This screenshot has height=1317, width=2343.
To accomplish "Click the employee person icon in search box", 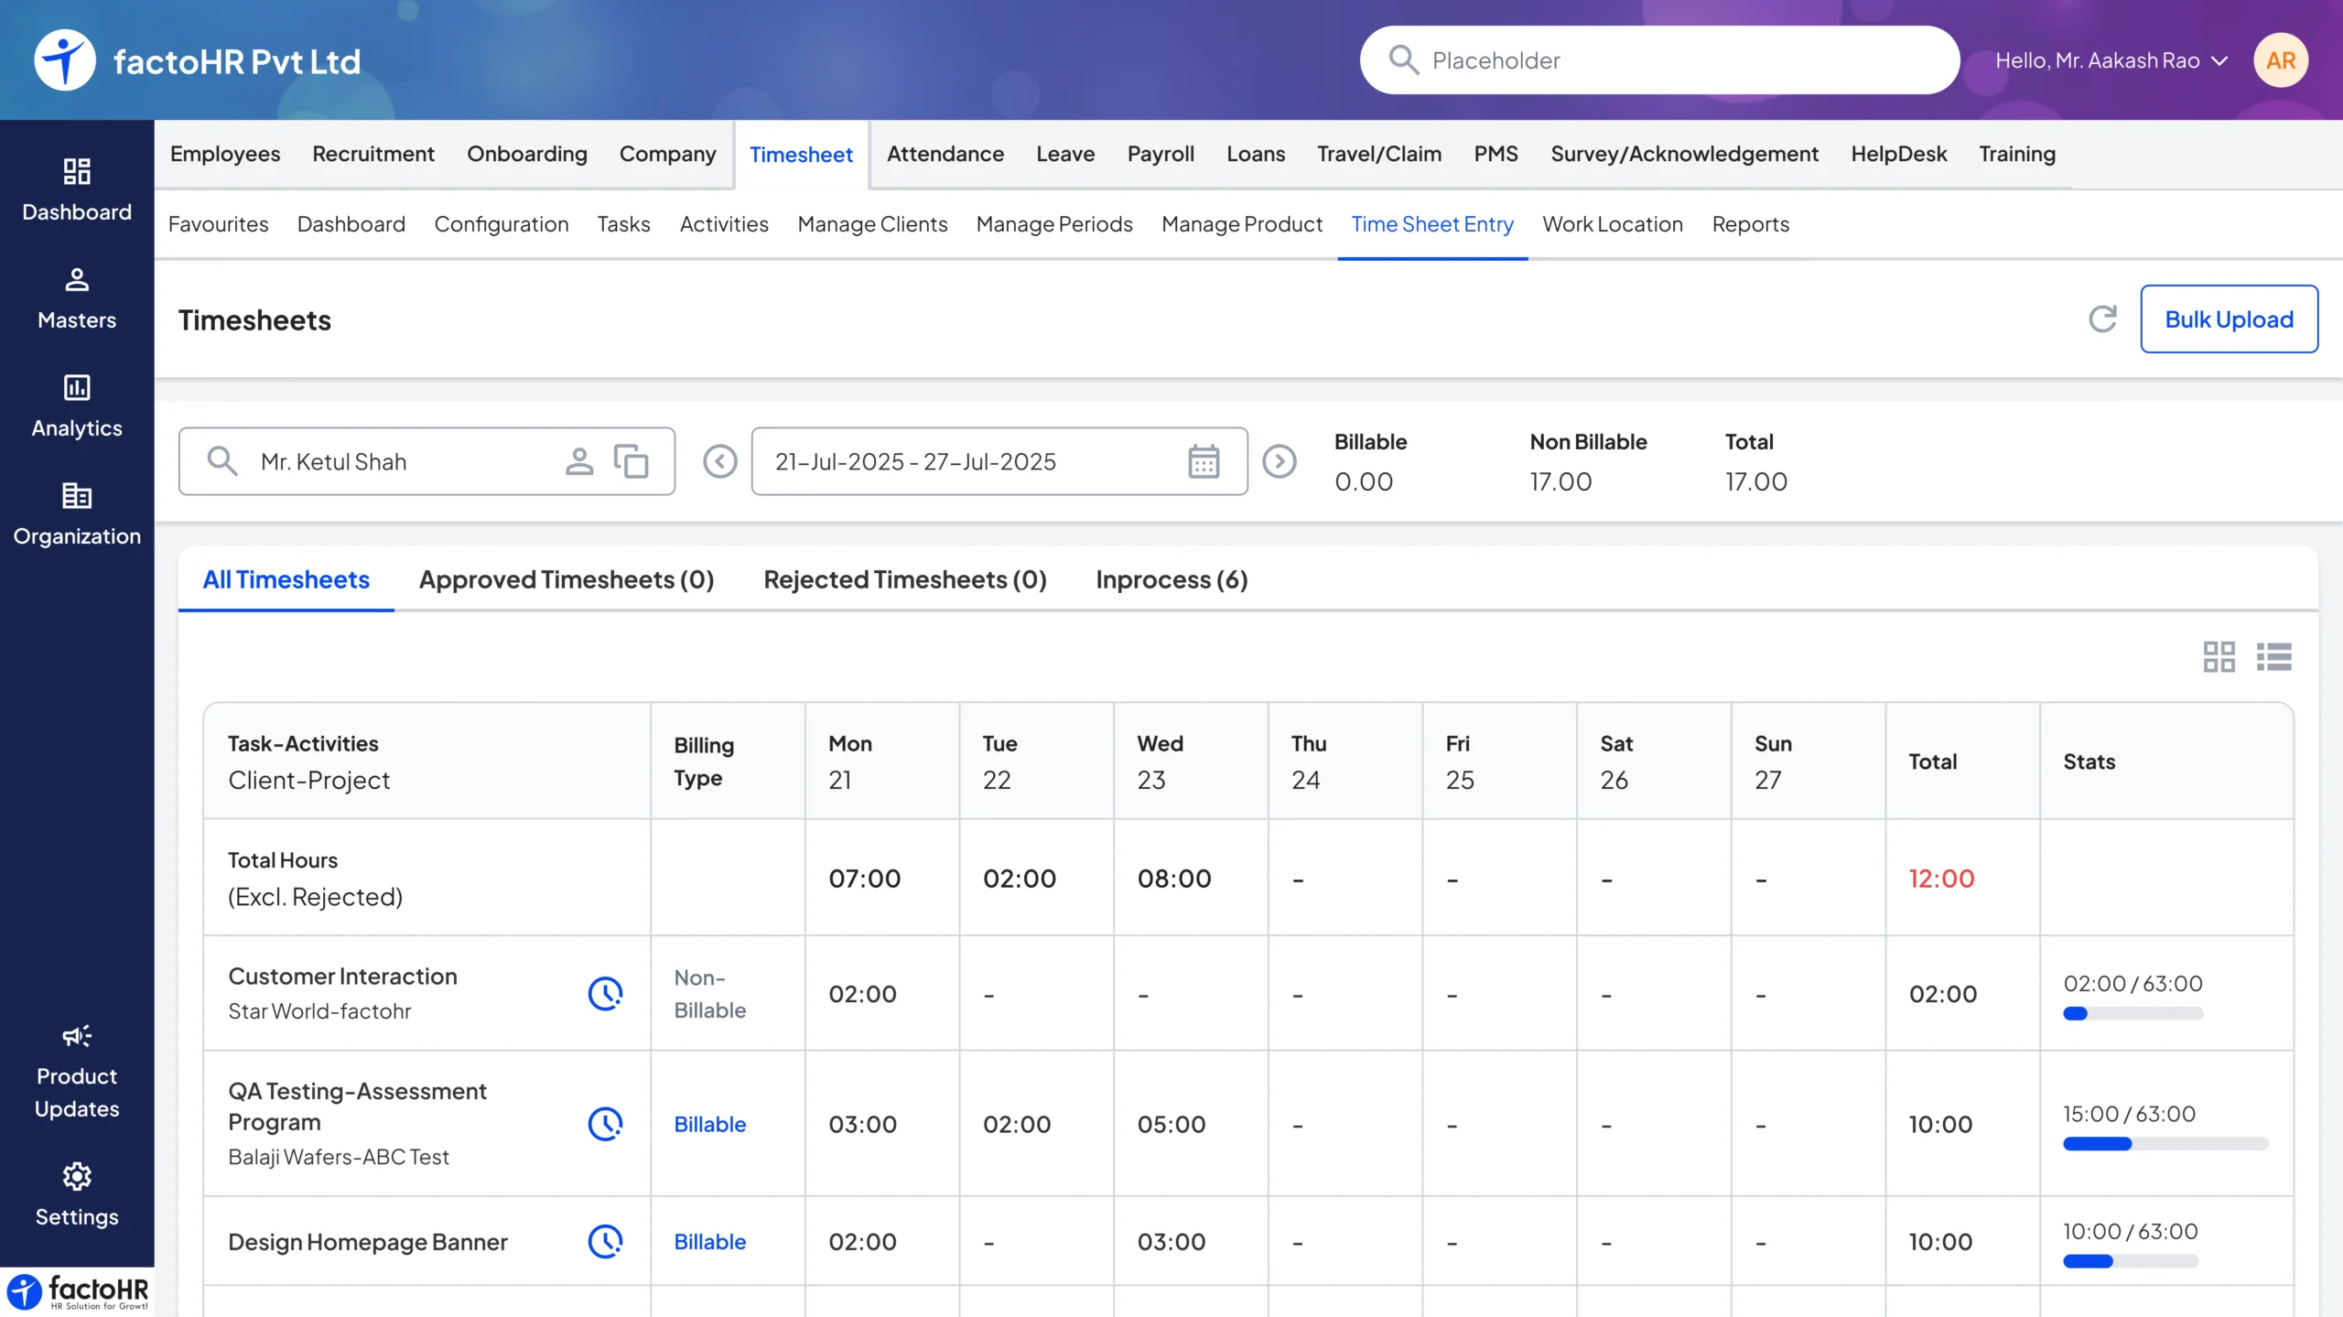I will point(578,461).
